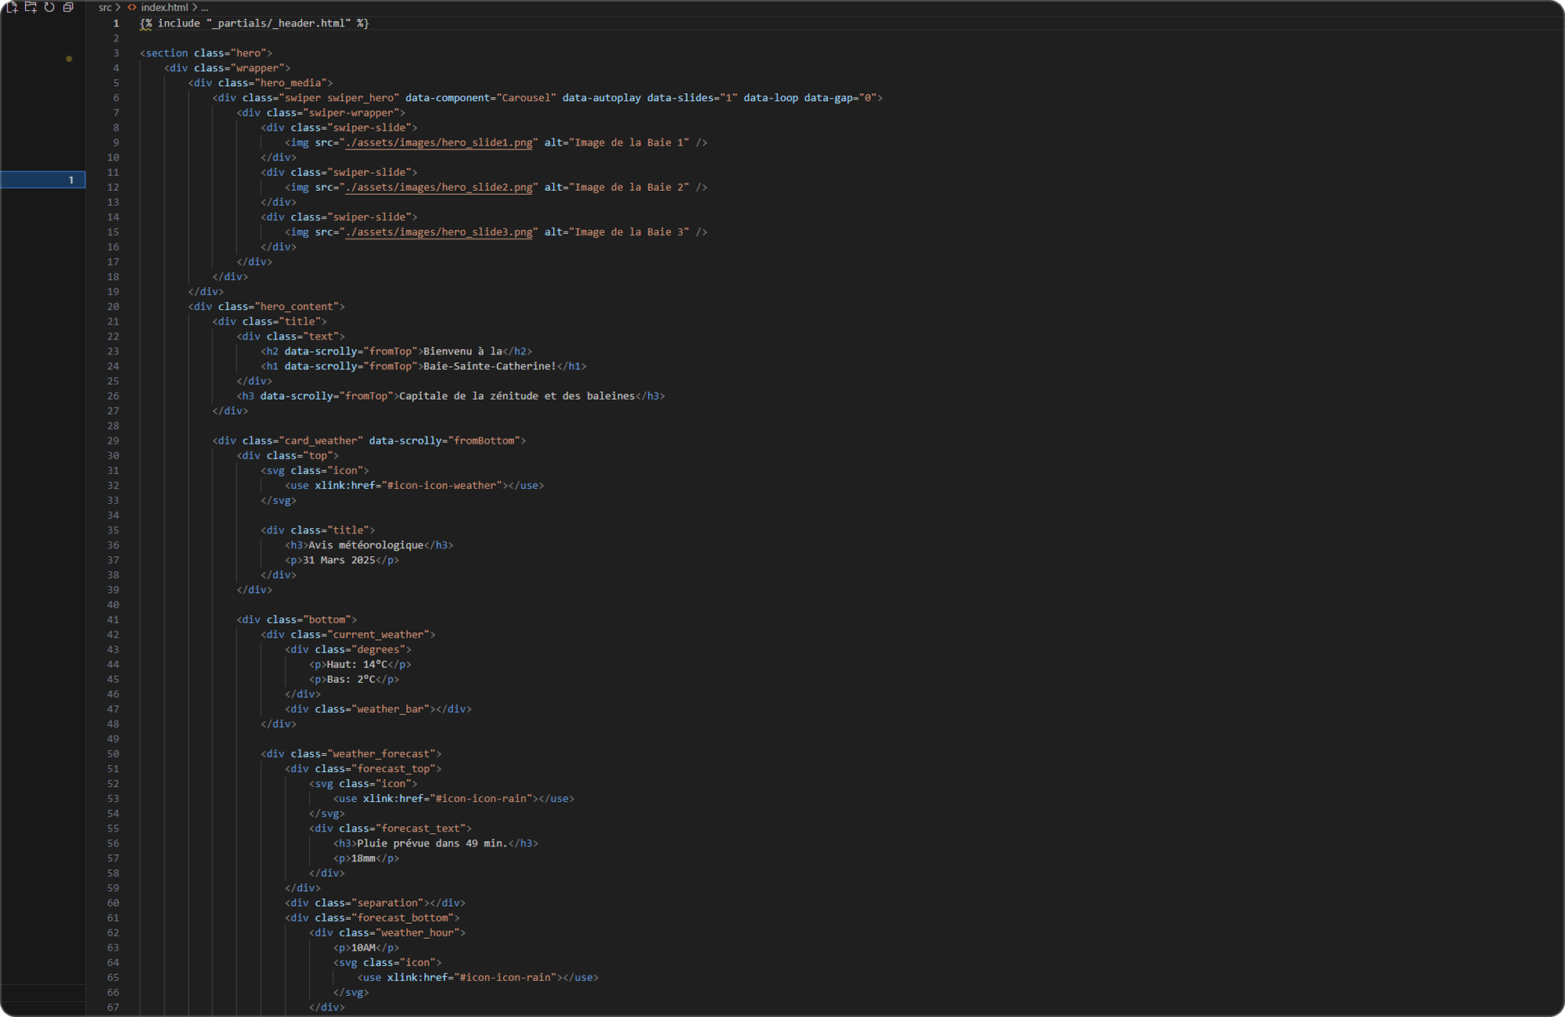Refresh the explorer with the circular arrow
Screen dimensions: 1565x1017
click(49, 7)
